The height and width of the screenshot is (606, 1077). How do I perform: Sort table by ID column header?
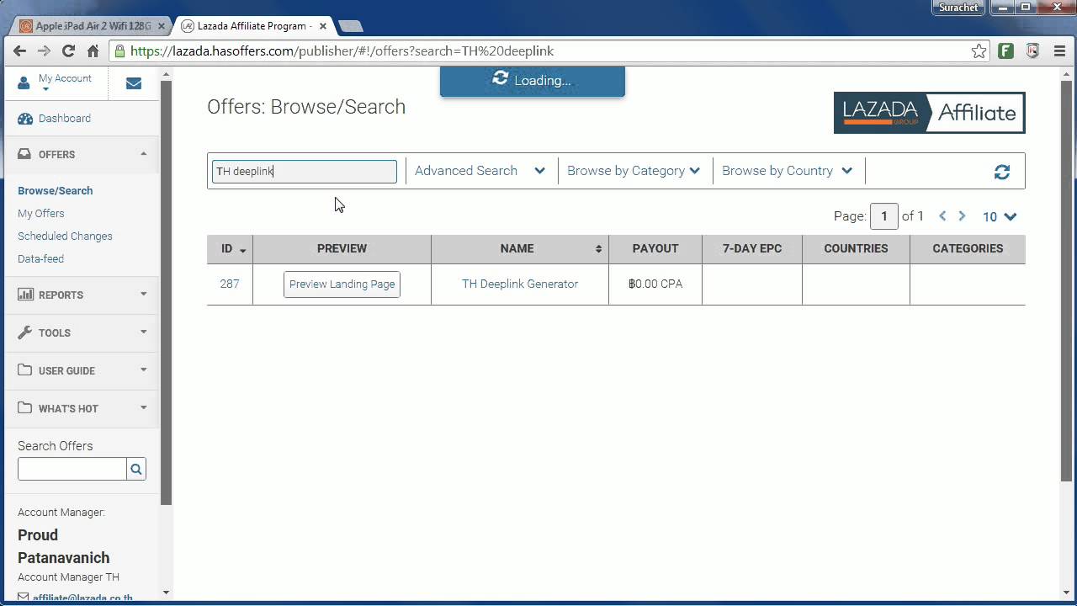point(230,249)
